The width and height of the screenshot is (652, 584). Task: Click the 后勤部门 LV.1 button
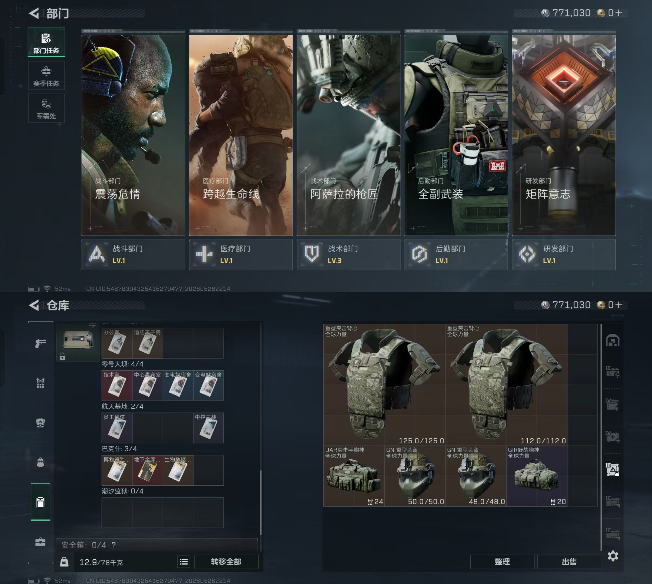coord(456,255)
